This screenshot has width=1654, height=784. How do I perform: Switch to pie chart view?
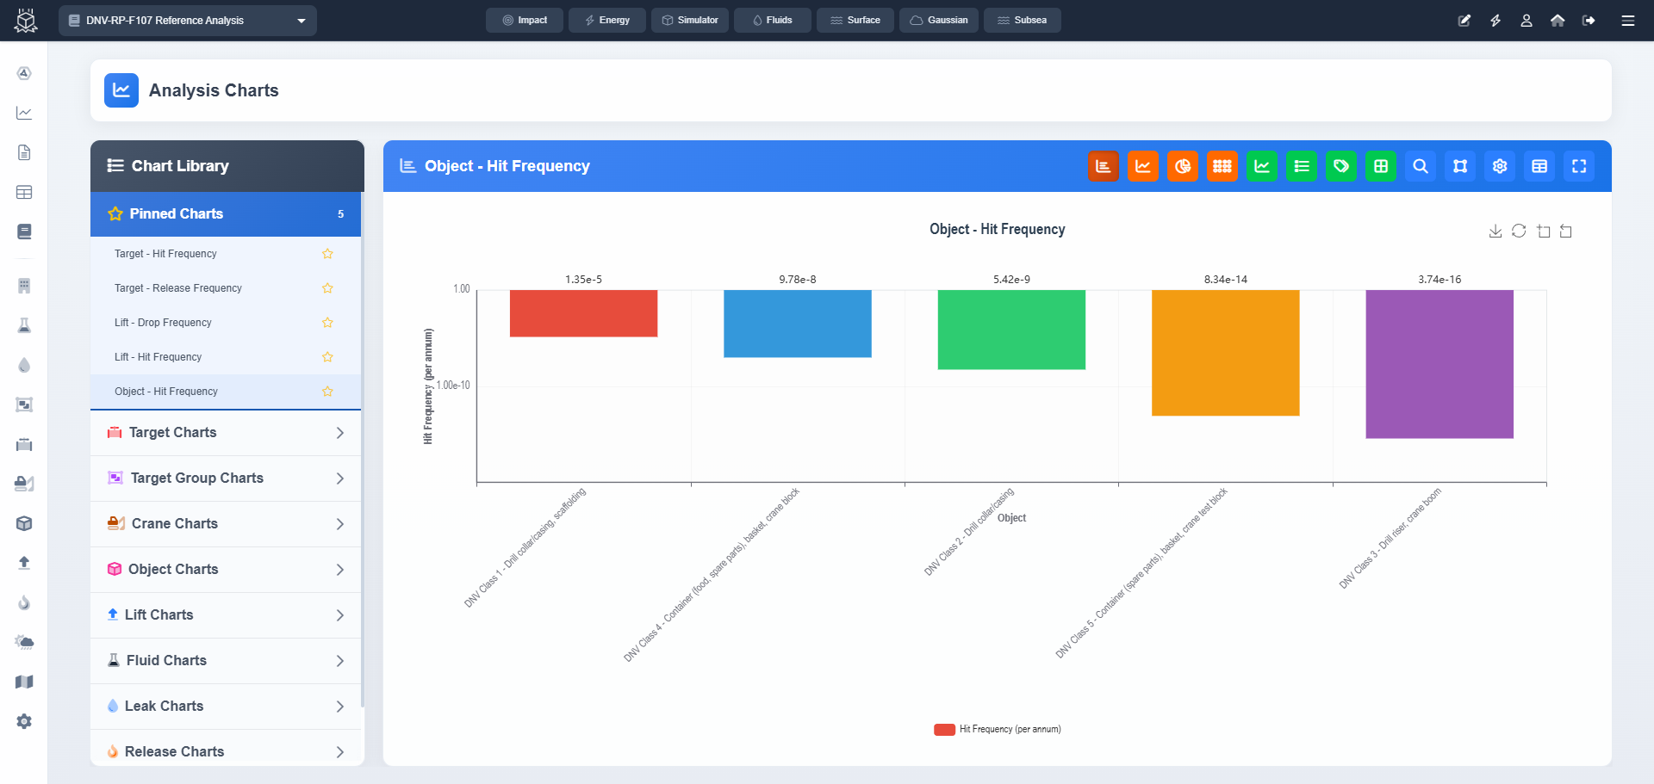1183,166
